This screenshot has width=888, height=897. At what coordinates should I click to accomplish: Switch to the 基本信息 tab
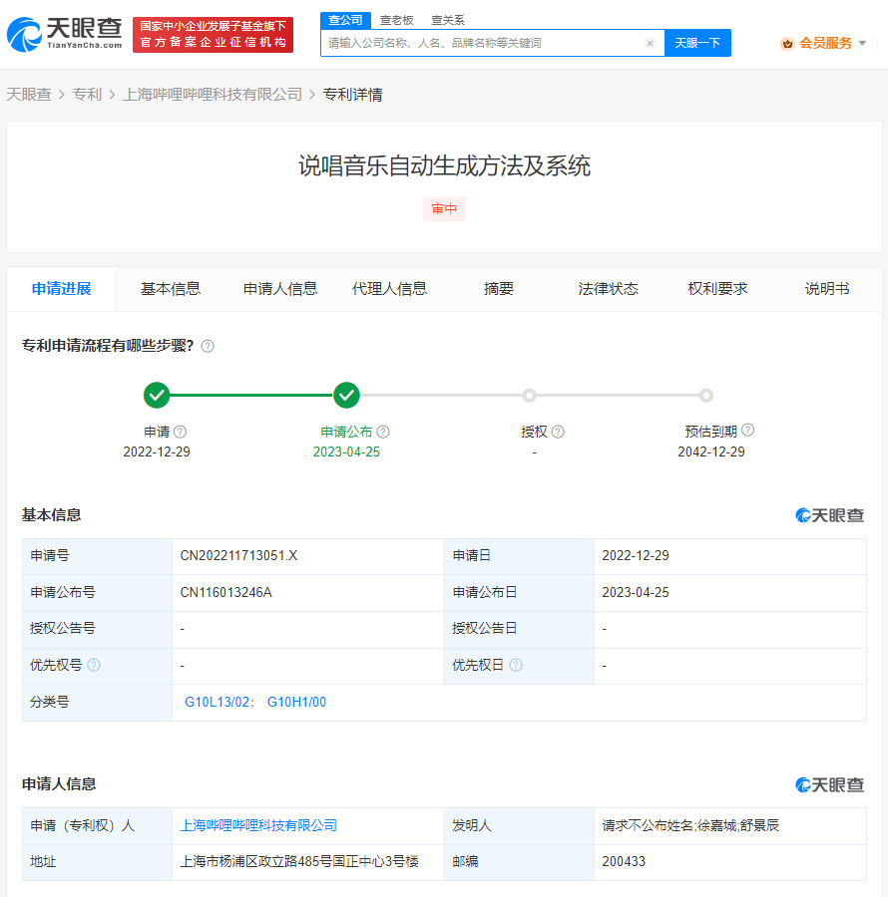[172, 288]
